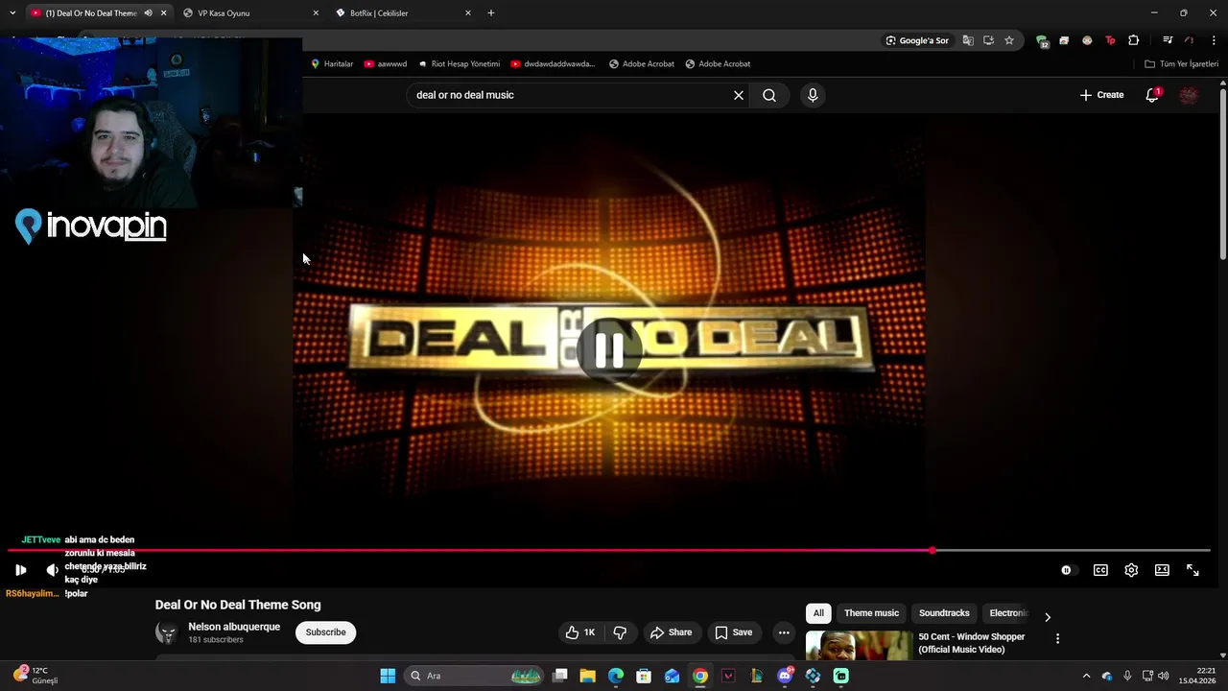This screenshot has width=1228, height=691.
Task: Open Discord from the taskbar
Action: pyautogui.click(x=785, y=676)
